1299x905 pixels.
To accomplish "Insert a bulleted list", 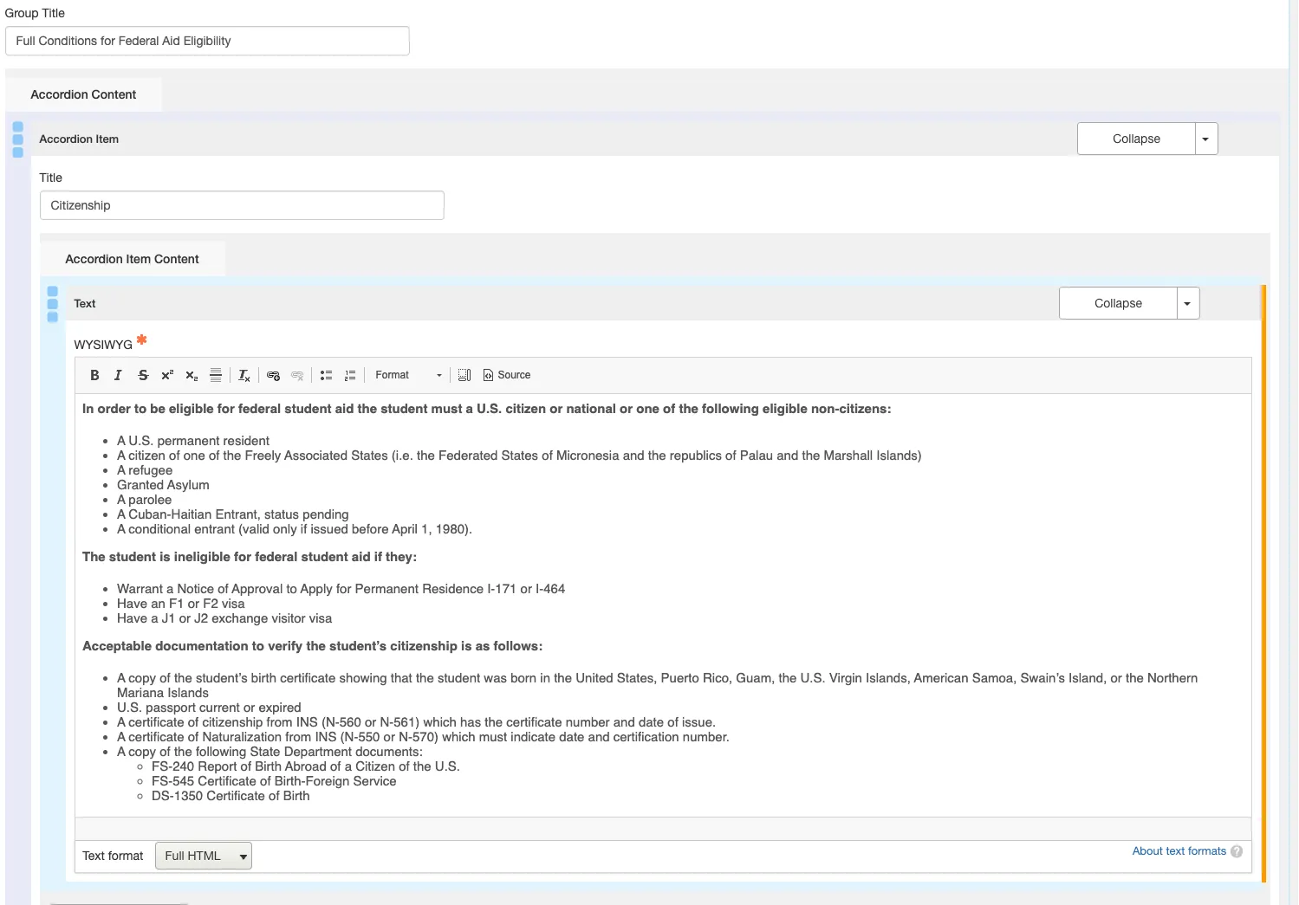I will (x=326, y=375).
